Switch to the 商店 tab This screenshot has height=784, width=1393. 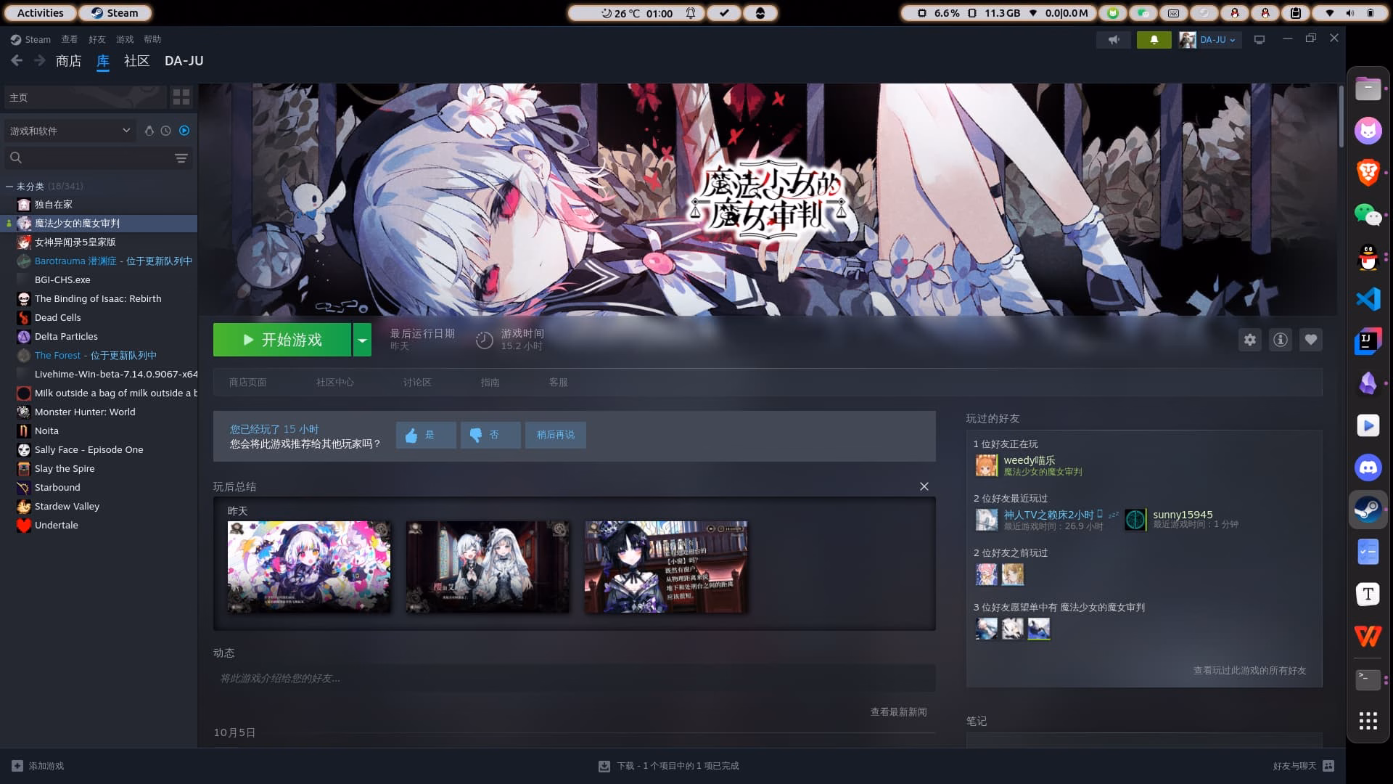[x=68, y=61]
